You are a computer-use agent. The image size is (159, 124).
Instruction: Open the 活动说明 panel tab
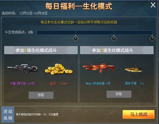[8, 115]
